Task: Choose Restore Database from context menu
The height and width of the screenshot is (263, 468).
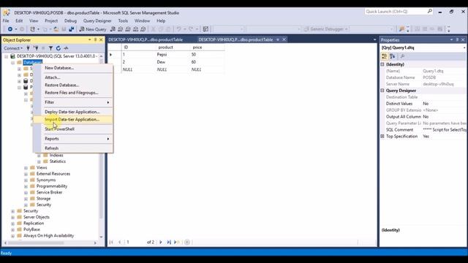Action: [73, 85]
